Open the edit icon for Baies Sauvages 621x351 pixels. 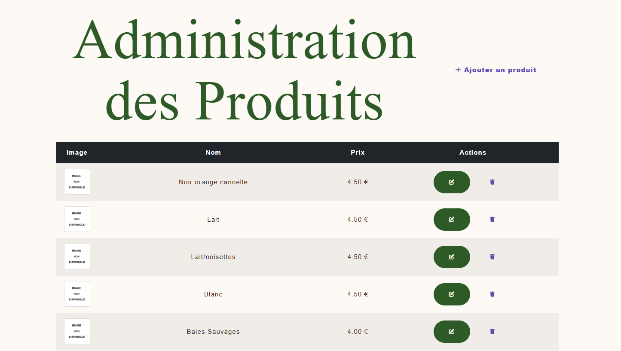click(x=452, y=331)
